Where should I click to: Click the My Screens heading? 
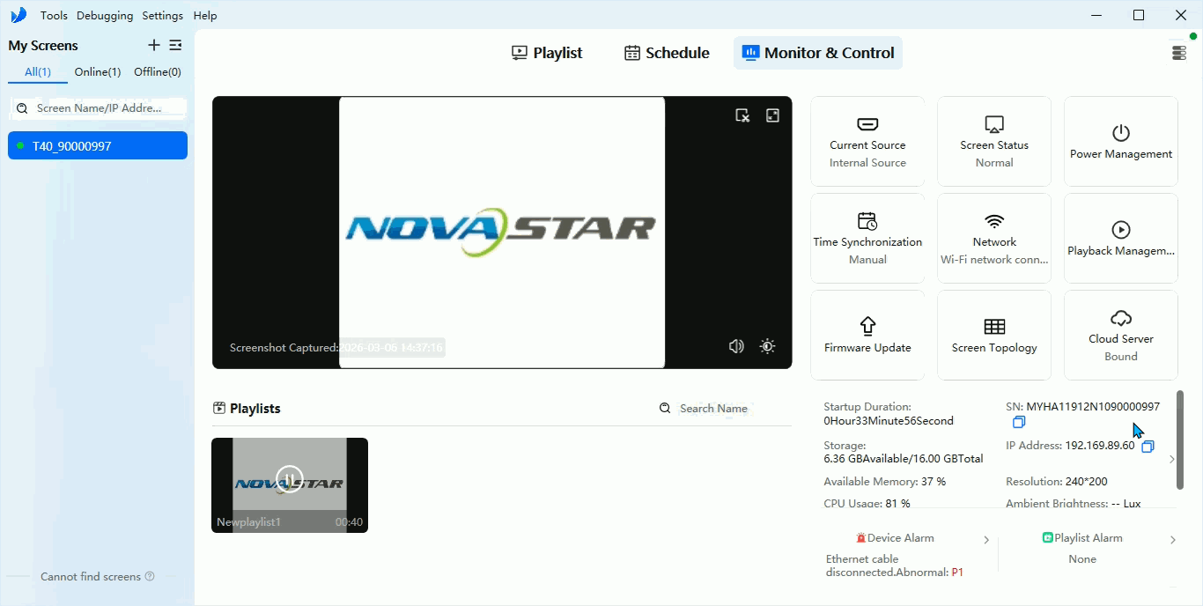pyautogui.click(x=43, y=46)
